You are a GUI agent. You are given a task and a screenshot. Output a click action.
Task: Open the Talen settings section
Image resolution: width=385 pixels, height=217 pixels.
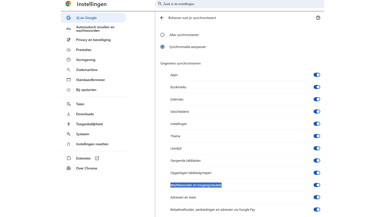pyautogui.click(x=80, y=104)
